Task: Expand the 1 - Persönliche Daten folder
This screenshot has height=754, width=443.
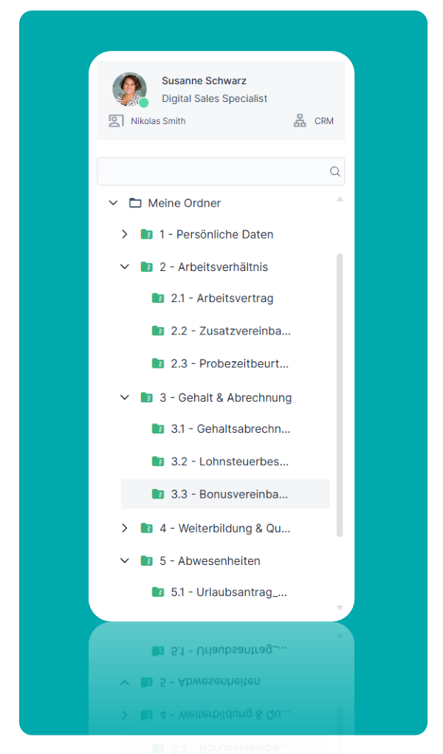Action: pyautogui.click(x=125, y=234)
